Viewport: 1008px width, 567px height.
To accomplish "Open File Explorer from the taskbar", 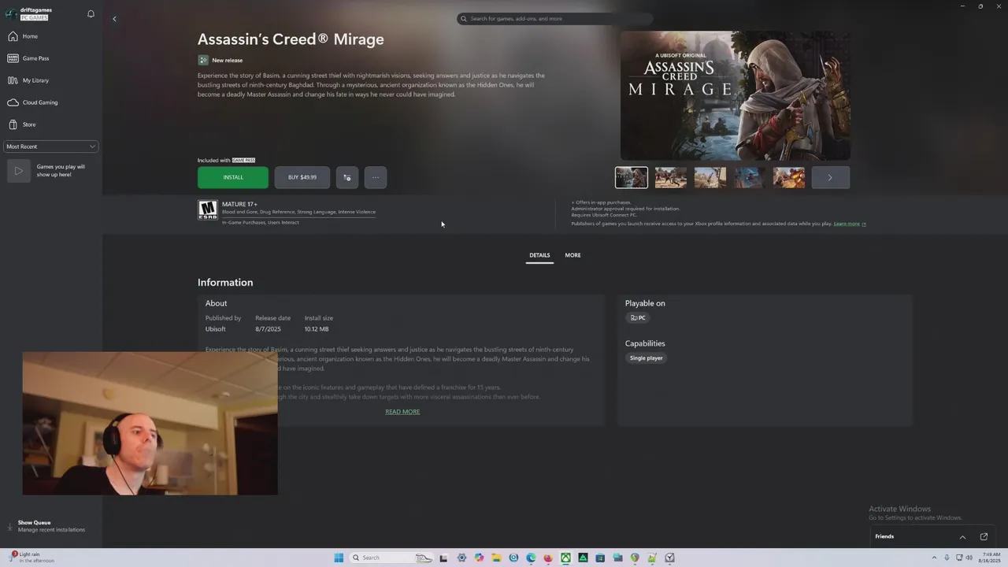I will point(496,558).
